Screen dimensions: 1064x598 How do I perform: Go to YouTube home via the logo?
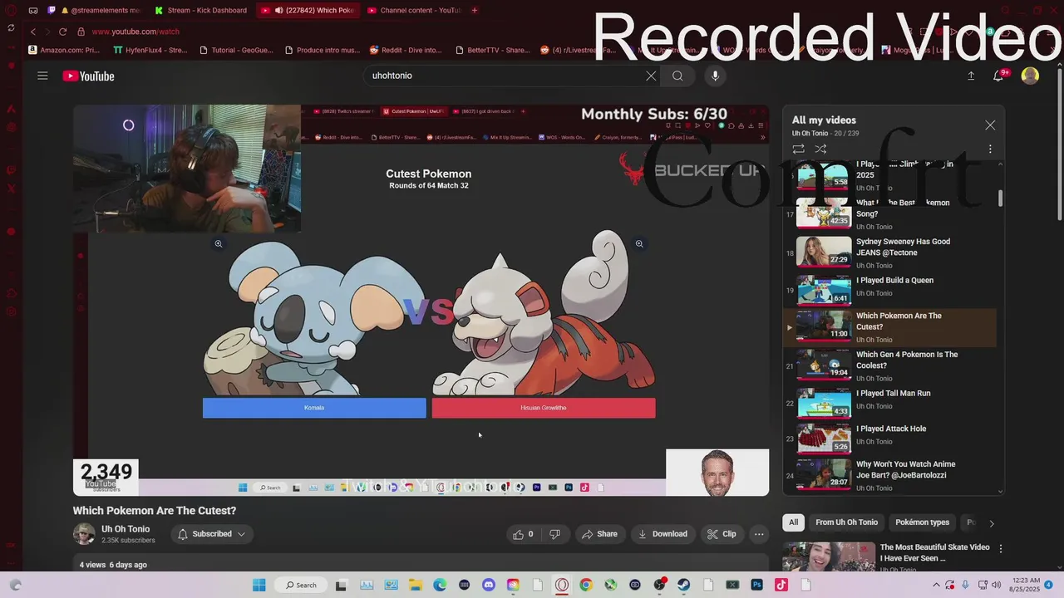coord(88,76)
